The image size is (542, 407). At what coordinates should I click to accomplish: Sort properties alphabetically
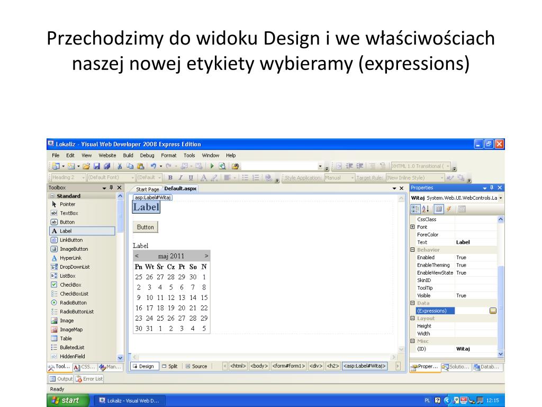pyautogui.click(x=426, y=209)
